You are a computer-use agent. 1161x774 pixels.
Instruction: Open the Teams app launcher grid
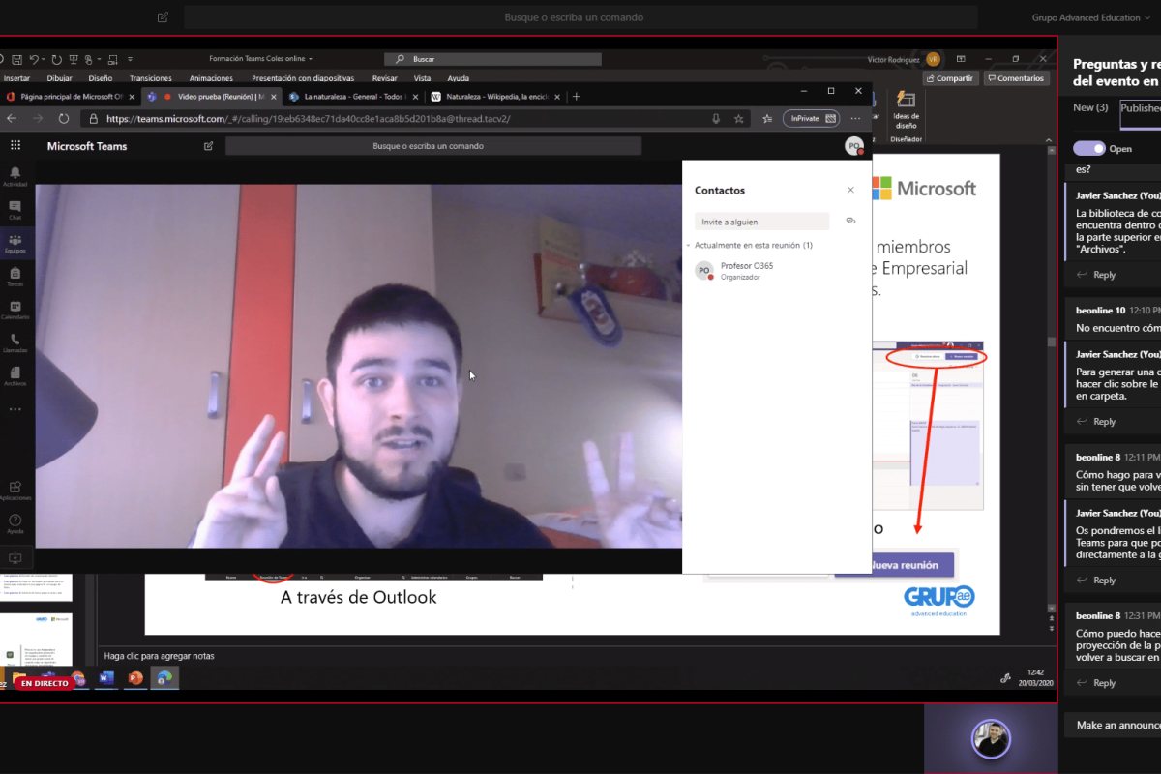(15, 145)
